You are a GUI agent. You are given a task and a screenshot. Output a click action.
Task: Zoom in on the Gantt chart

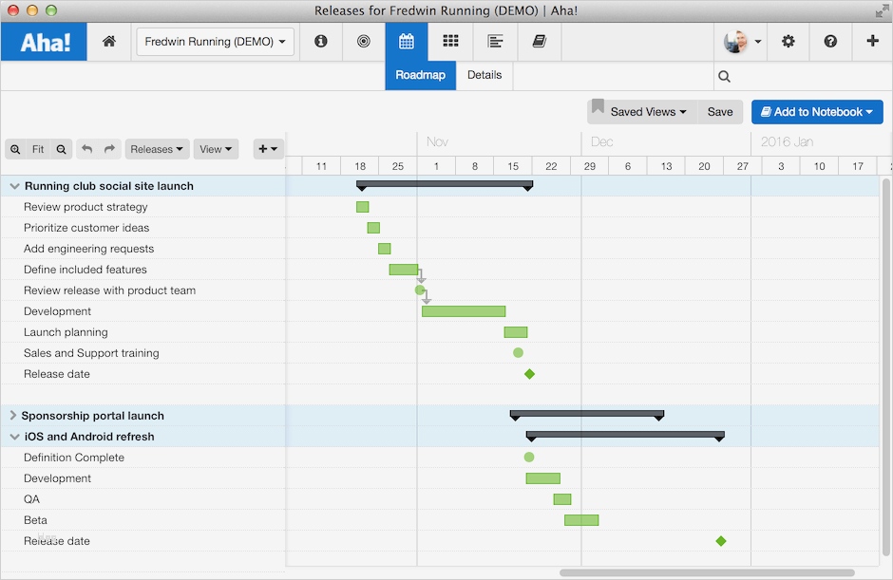tap(15, 149)
